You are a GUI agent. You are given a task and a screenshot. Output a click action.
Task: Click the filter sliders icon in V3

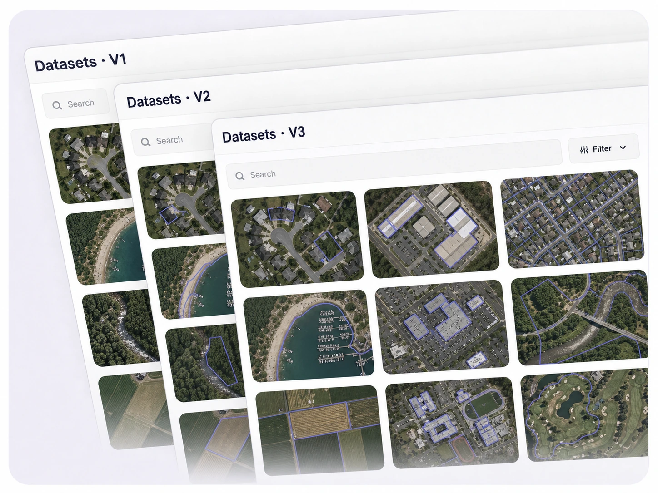pos(584,149)
